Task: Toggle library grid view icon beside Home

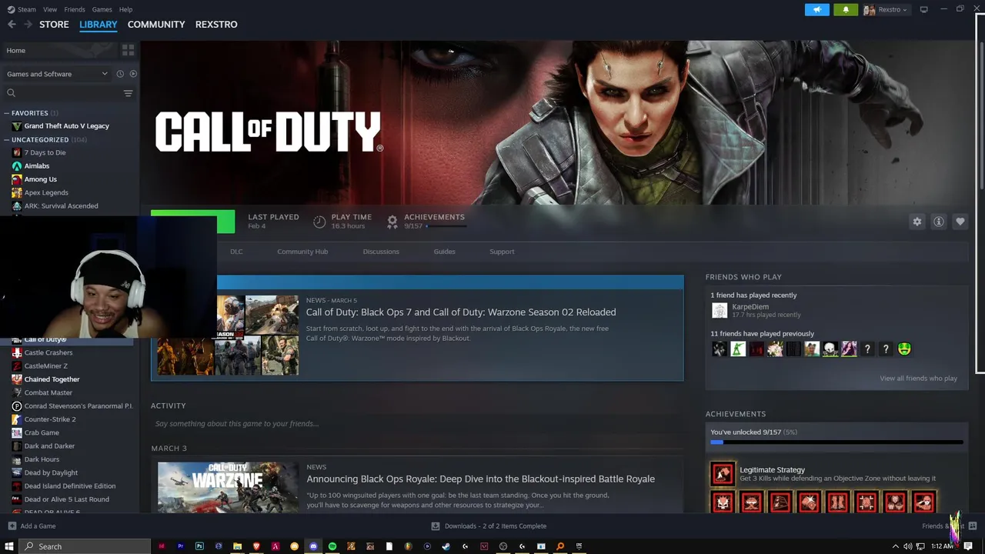Action: (128, 50)
